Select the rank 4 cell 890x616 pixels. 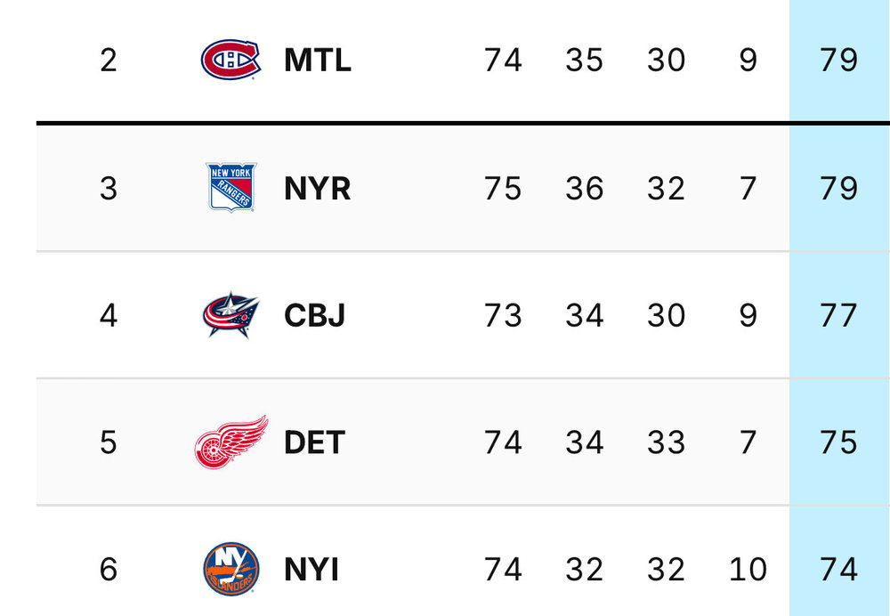(x=109, y=315)
